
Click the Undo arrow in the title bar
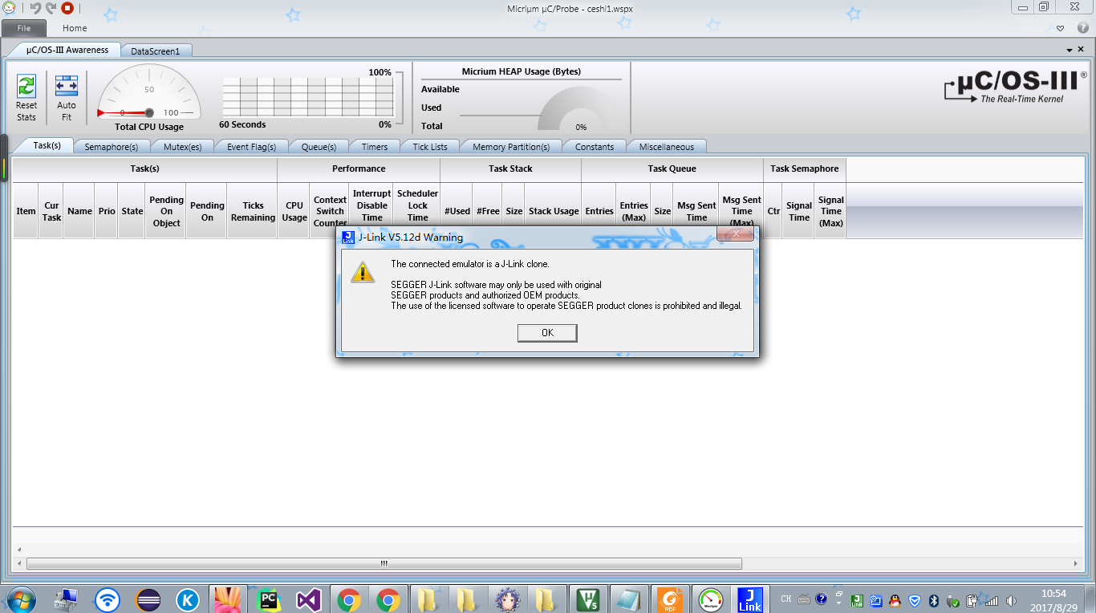(x=35, y=8)
